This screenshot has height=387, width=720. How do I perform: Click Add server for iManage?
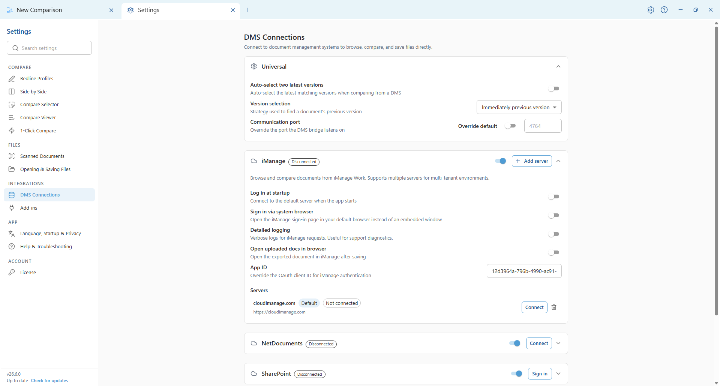point(532,161)
